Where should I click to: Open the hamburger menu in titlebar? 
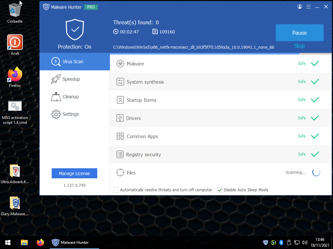(308, 6)
